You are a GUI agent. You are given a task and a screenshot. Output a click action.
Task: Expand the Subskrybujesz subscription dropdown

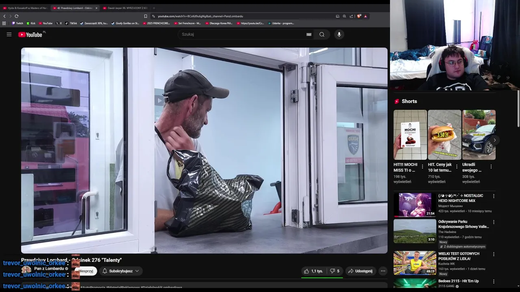[121, 271]
